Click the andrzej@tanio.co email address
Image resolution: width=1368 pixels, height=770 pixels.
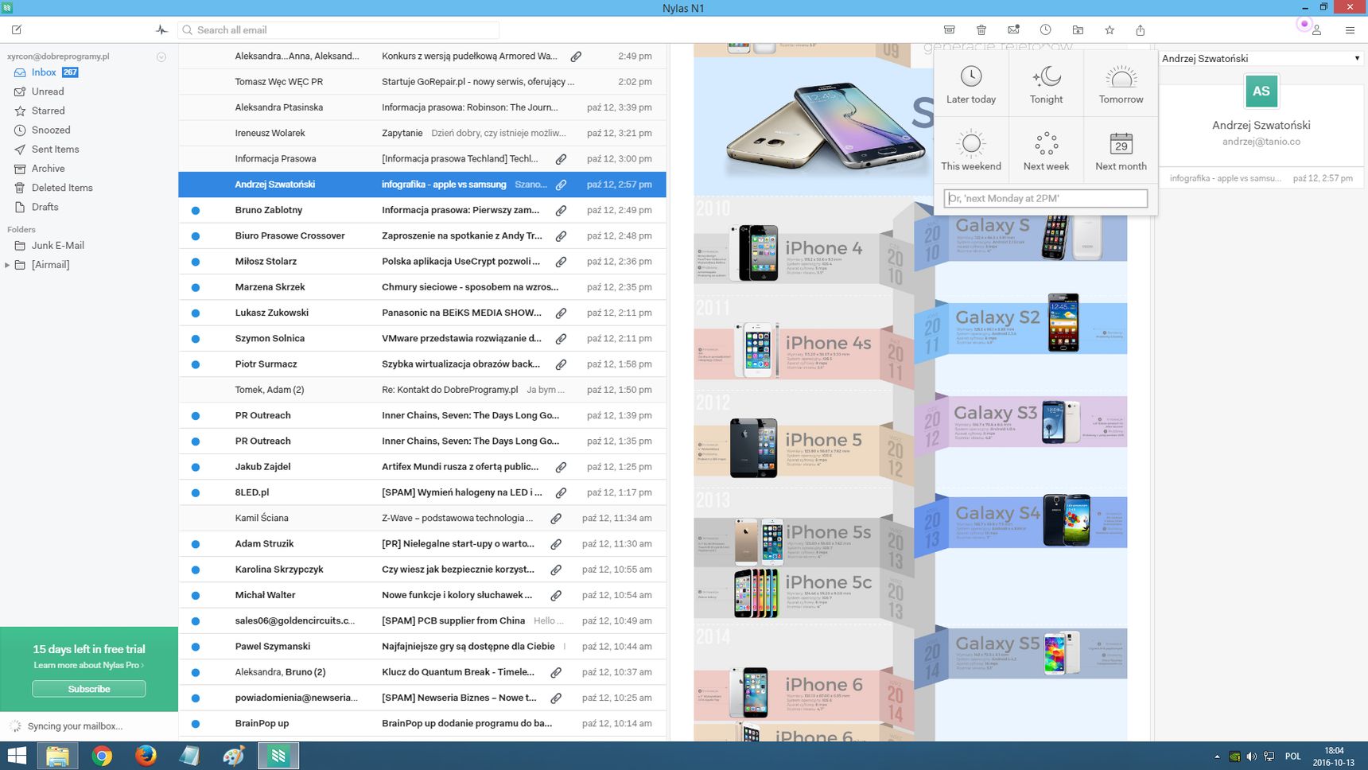(1261, 142)
